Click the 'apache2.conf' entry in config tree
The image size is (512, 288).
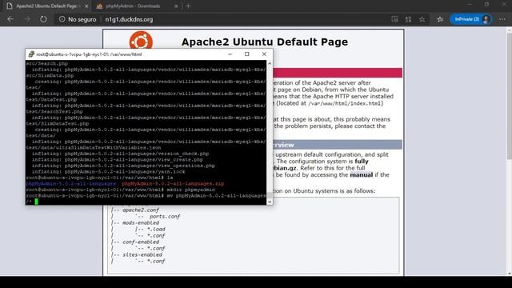coord(141,210)
